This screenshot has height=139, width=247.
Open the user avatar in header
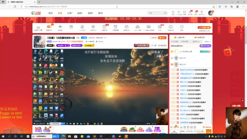tap(211, 13)
